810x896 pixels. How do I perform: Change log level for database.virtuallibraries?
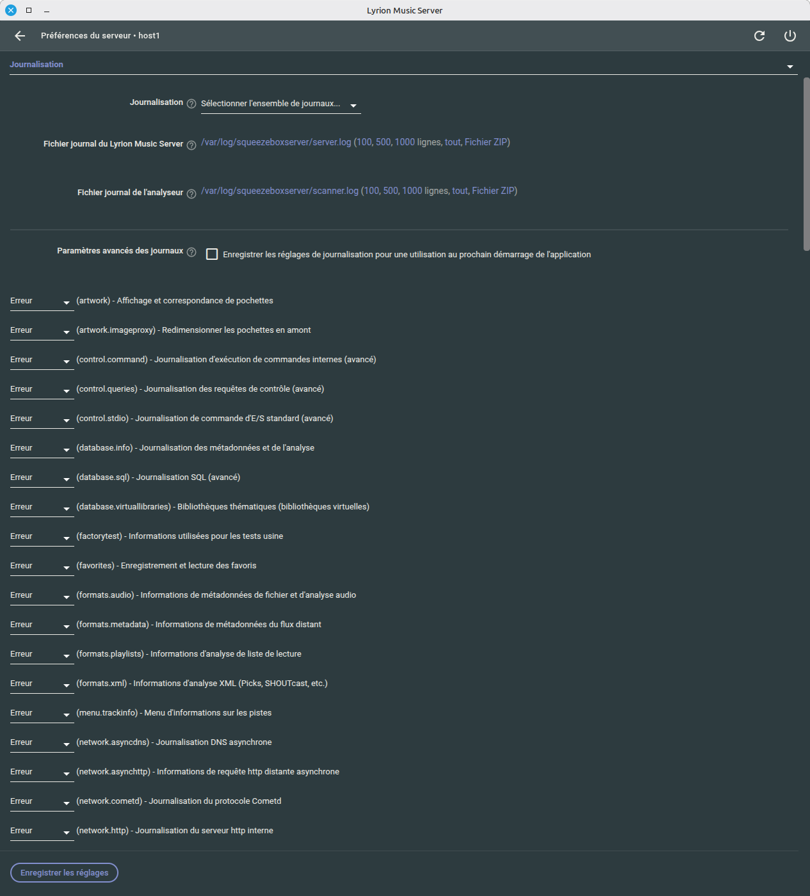42,508
